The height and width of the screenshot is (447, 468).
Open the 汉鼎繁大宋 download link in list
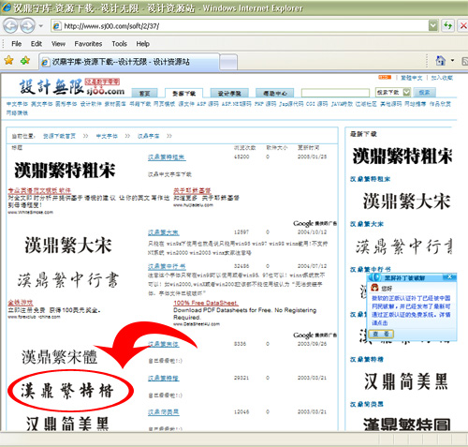164,232
